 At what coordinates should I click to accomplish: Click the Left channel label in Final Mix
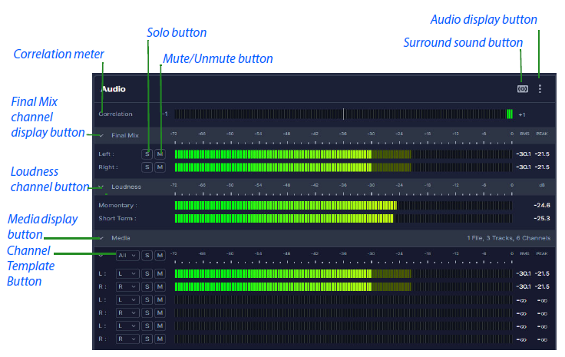click(106, 154)
